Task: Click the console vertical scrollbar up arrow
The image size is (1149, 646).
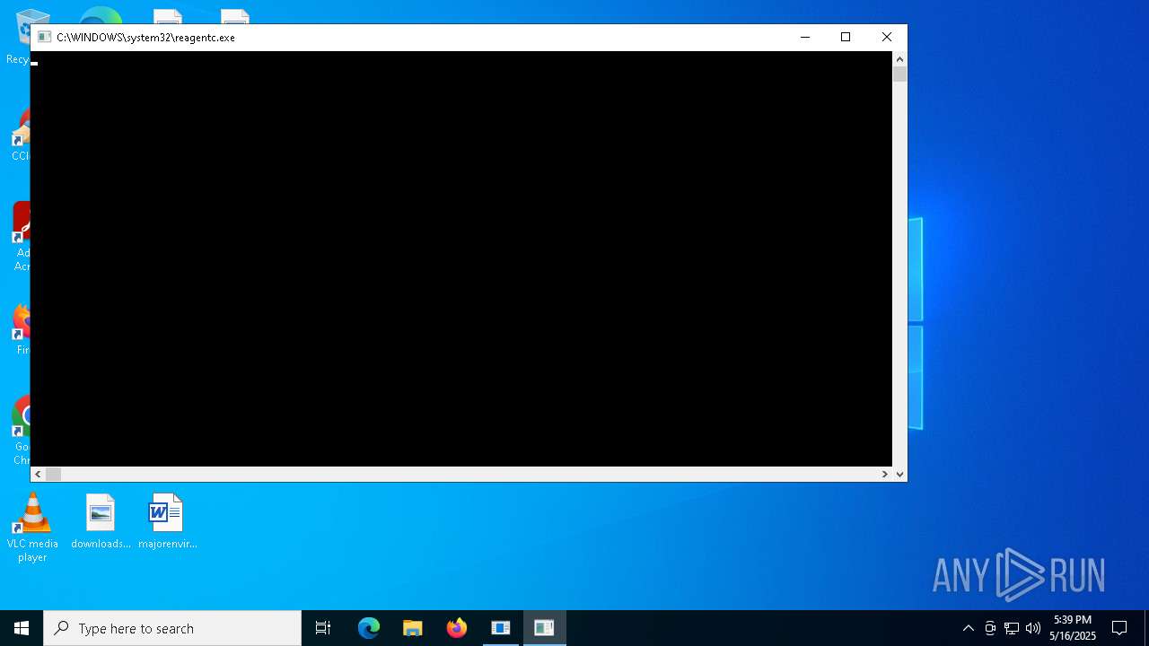Action: tap(899, 59)
